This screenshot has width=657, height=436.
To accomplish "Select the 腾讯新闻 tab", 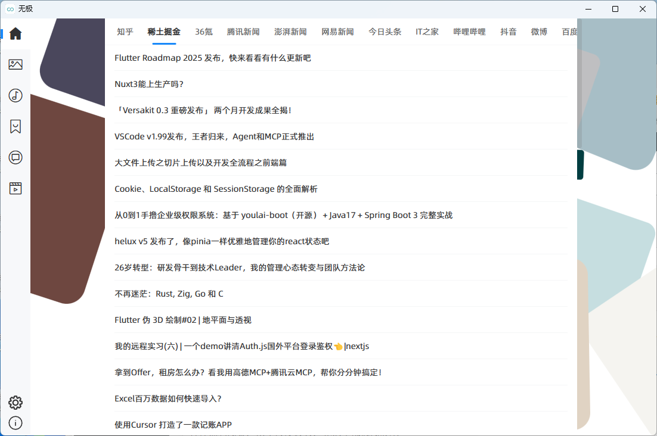I will (x=243, y=32).
